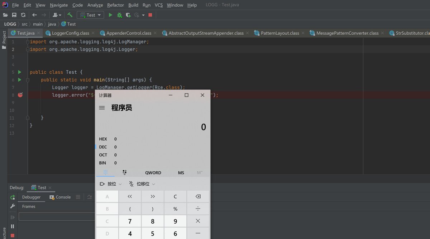This screenshot has width=430, height=239.
Task: Open the Navigate menu
Action: pyautogui.click(x=59, y=5)
